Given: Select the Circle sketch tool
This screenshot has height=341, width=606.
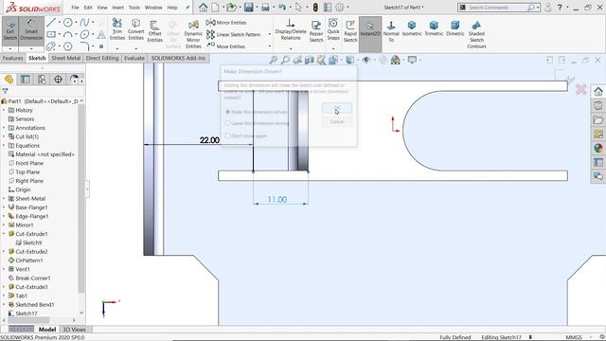Looking at the screenshot, I should (67, 23).
